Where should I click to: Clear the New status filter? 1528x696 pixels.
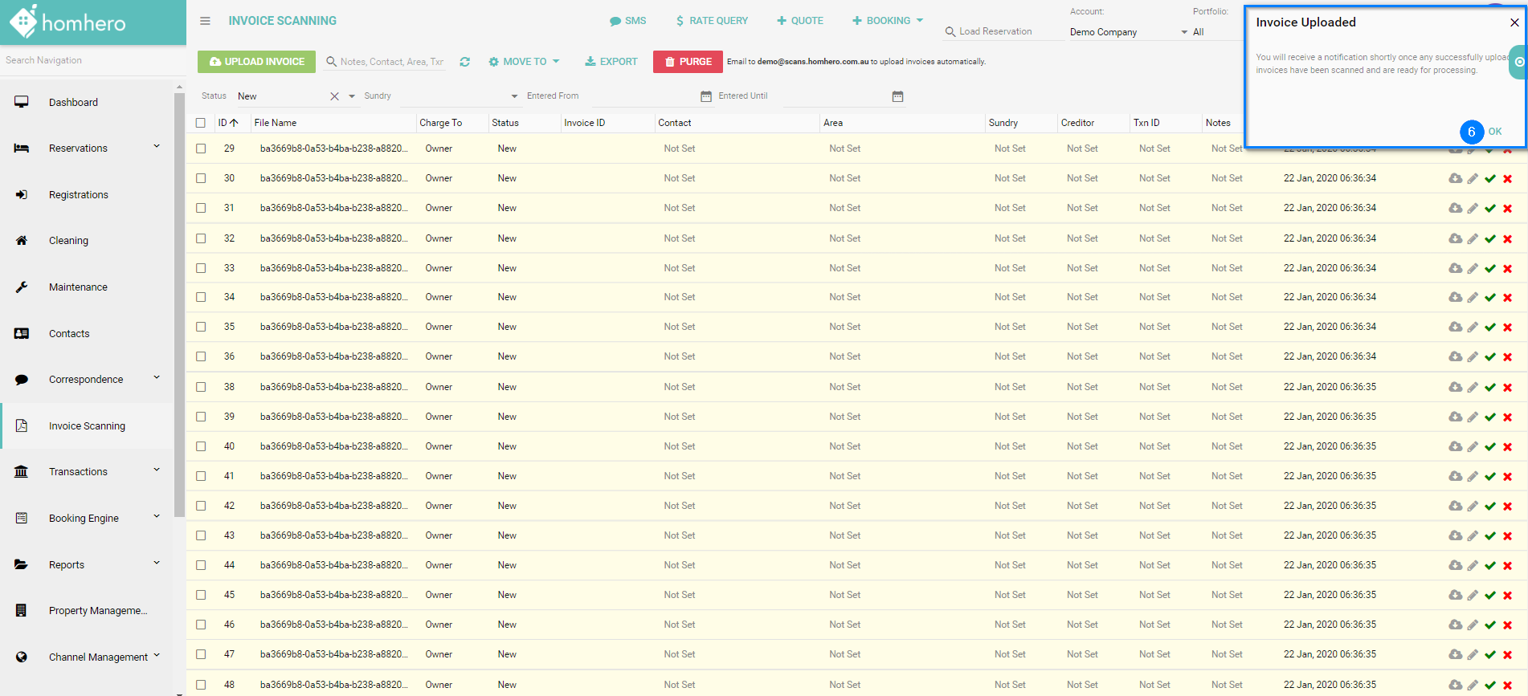point(334,96)
